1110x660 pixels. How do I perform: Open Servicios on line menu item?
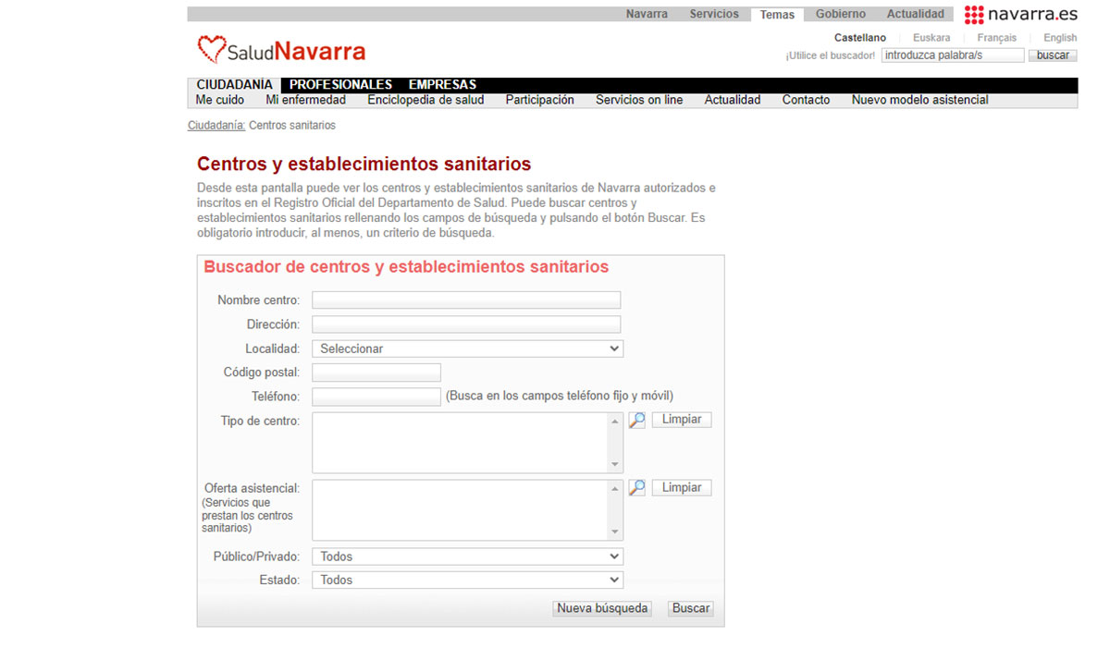pyautogui.click(x=639, y=100)
